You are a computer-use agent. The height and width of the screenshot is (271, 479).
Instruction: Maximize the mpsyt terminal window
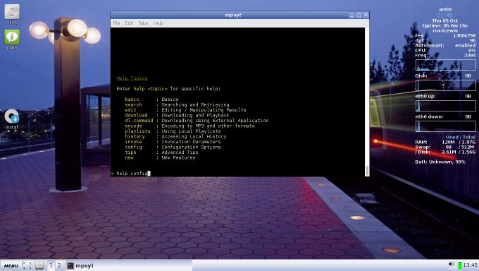coord(359,15)
